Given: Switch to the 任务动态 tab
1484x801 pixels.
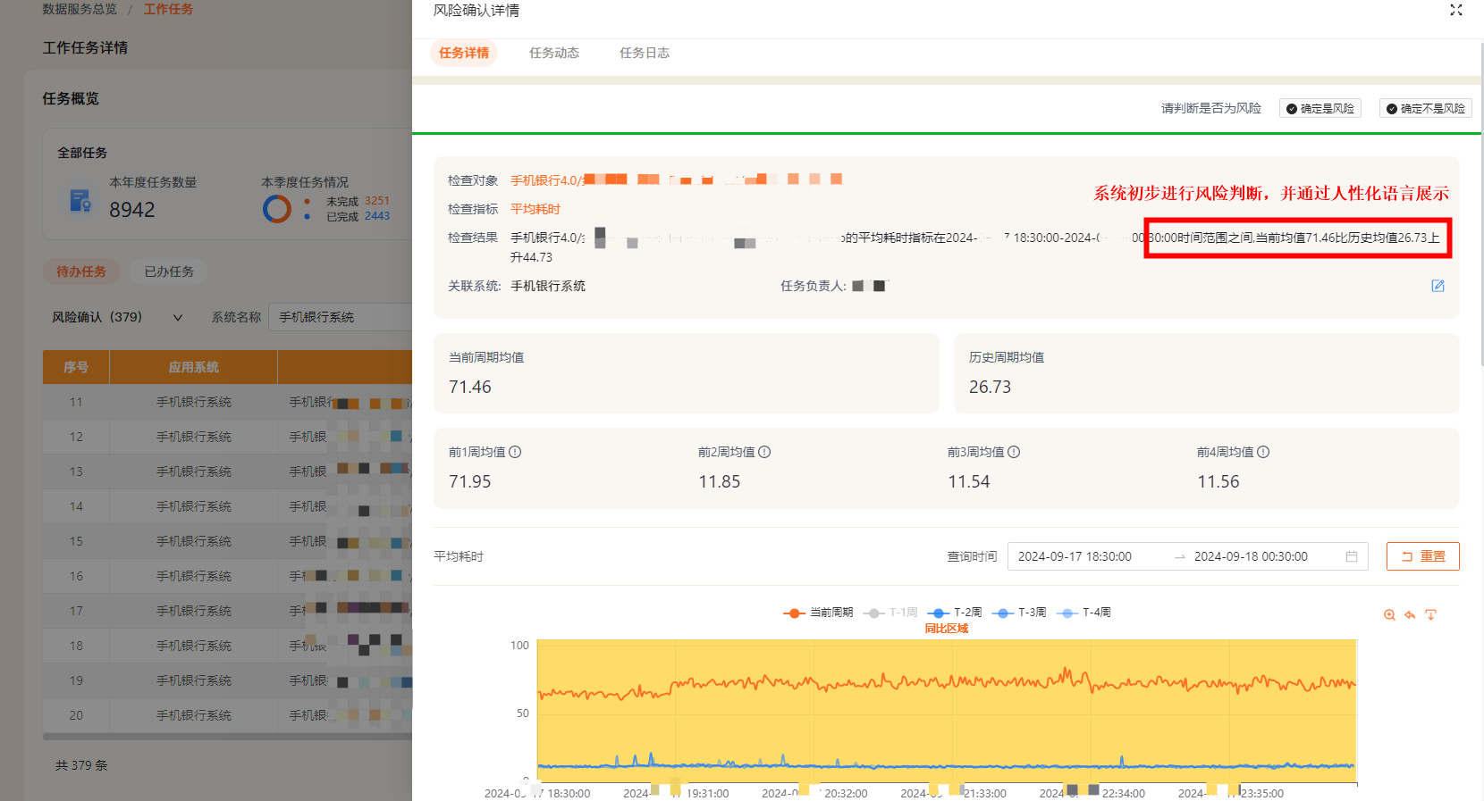Looking at the screenshot, I should click(x=554, y=53).
